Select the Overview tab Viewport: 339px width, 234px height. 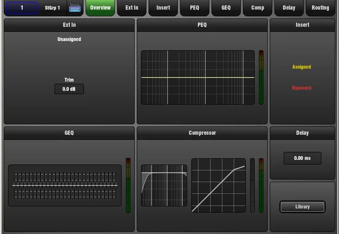pyautogui.click(x=100, y=8)
